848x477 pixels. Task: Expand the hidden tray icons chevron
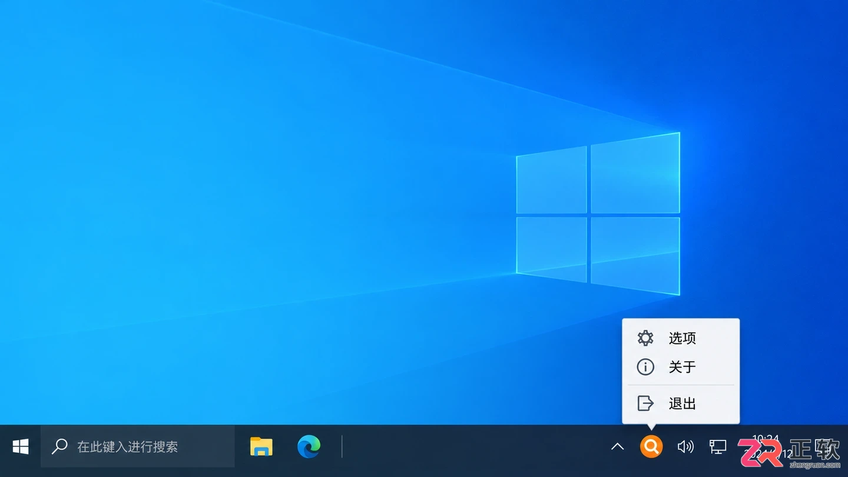[x=617, y=447]
